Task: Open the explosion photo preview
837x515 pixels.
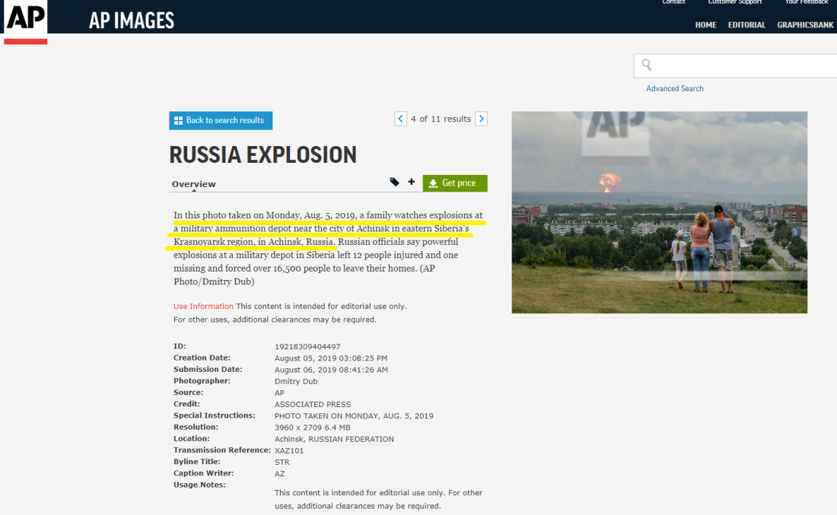Action: (659, 212)
